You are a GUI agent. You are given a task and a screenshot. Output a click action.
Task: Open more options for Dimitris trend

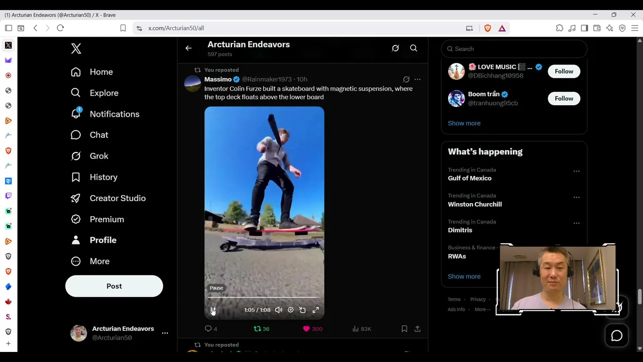click(577, 223)
